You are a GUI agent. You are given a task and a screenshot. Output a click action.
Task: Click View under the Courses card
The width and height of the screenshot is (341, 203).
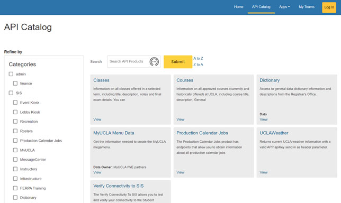[x=180, y=119]
